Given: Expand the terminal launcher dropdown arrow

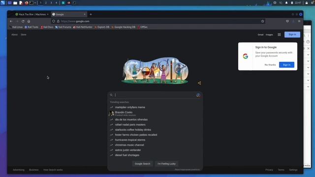Looking at the screenshot, I should [x=35, y=3].
